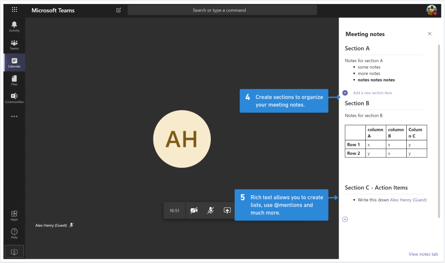Click the 'Column C' table header
This screenshot has width=445, height=263.
click(416, 133)
